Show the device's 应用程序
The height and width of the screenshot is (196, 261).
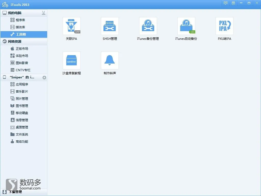click(x=24, y=84)
